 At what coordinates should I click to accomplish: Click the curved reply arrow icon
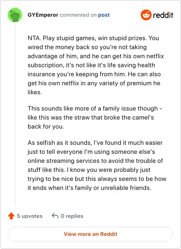coord(55,216)
